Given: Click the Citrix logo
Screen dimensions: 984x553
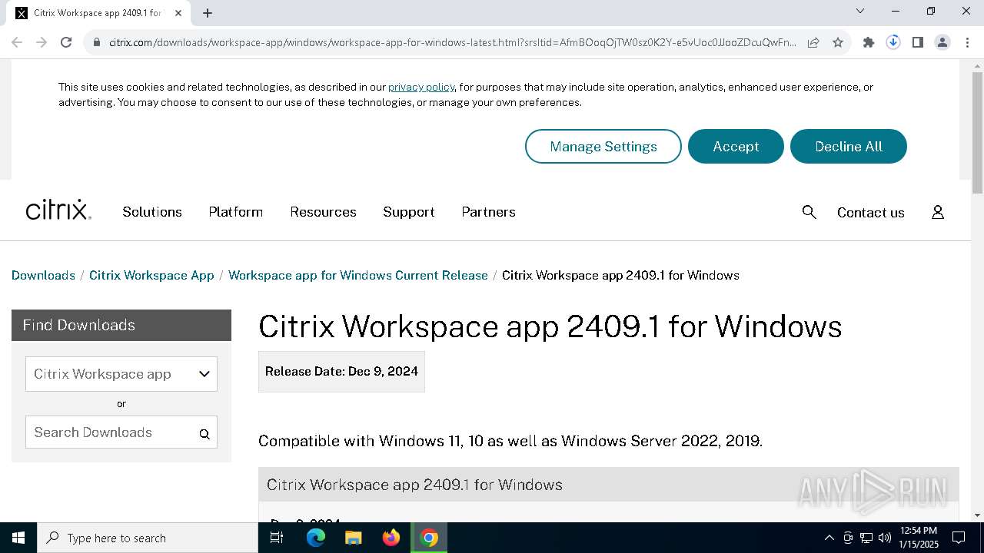Looking at the screenshot, I should point(58,210).
